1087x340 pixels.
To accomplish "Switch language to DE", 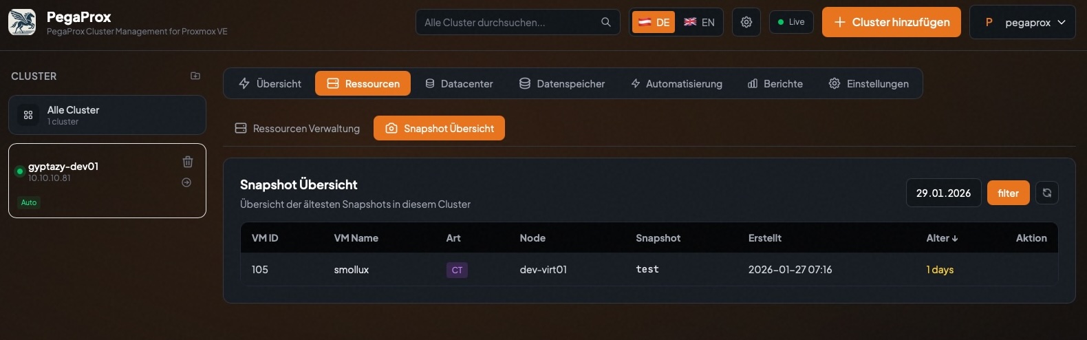I will click(x=654, y=22).
